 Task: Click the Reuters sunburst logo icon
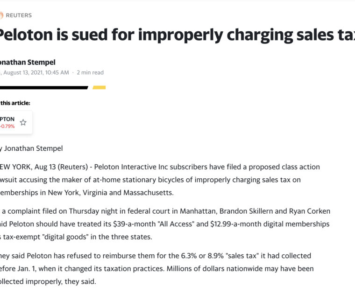click(x=1, y=15)
